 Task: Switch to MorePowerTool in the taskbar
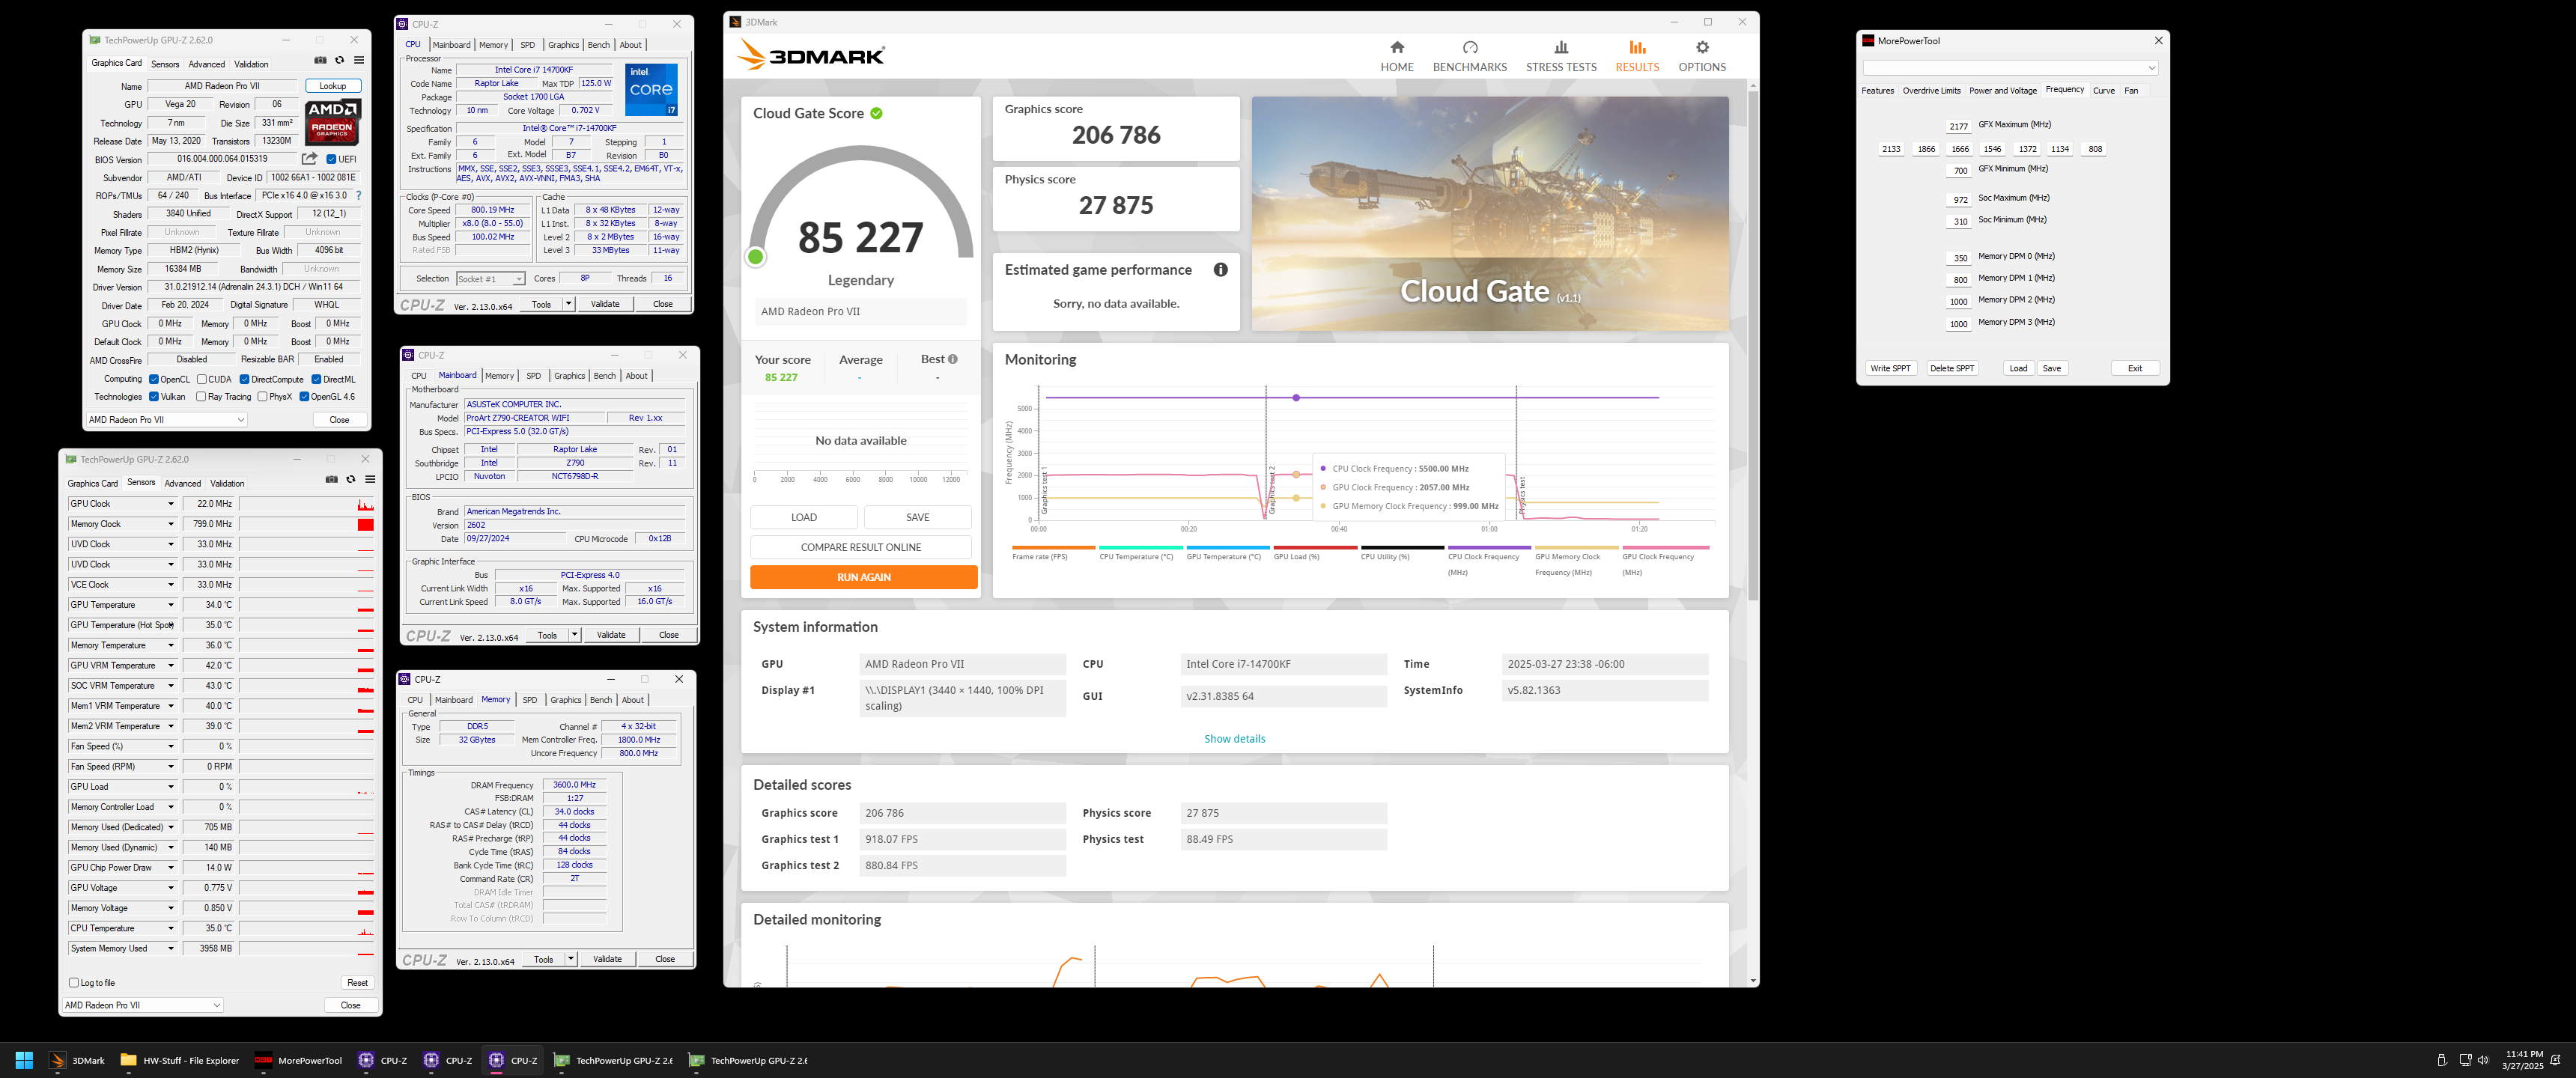[298, 1060]
